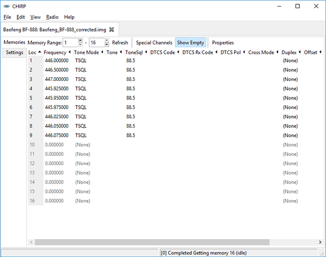The height and width of the screenshot is (257, 326).
Task: Click the TSQL tone mode in row 1
Action: tap(80, 60)
